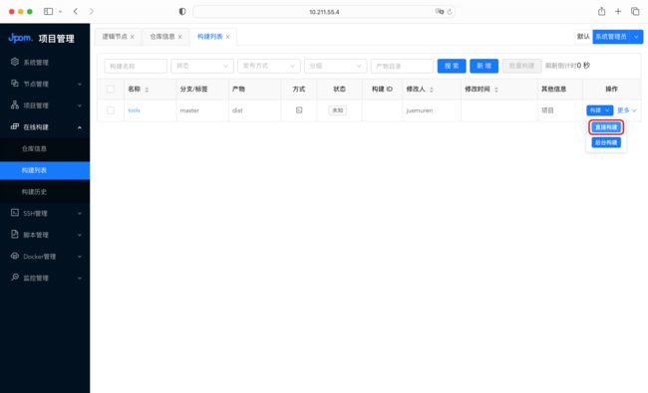This screenshot has width=648, height=393.
Task: Open the tools build link
Action: (x=134, y=110)
